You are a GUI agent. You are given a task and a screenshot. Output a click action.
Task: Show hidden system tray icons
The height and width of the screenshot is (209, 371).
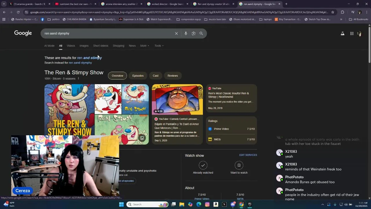[x=323, y=204]
